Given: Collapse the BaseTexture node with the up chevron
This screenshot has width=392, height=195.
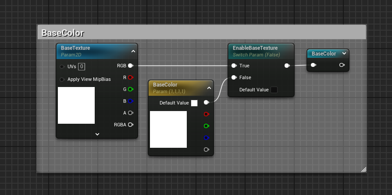Looking at the screenshot, I should 133,51.
